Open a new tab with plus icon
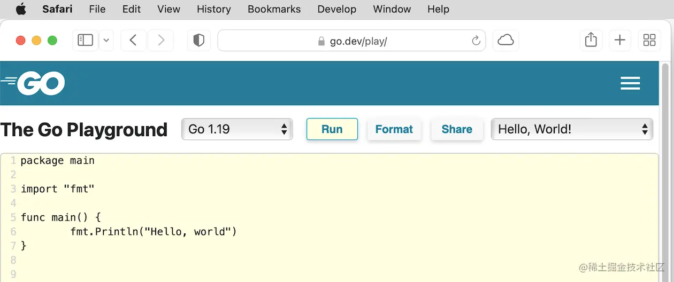The height and width of the screenshot is (282, 674). [x=620, y=41]
